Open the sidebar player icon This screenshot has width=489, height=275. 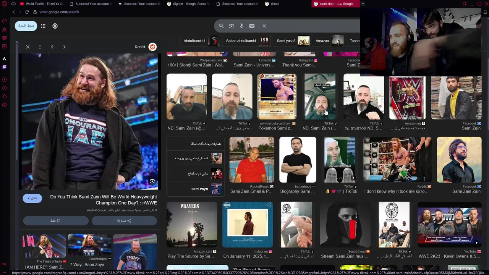pos(5,80)
